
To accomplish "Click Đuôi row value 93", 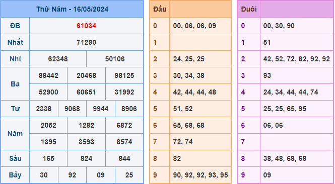I will [267, 76].
